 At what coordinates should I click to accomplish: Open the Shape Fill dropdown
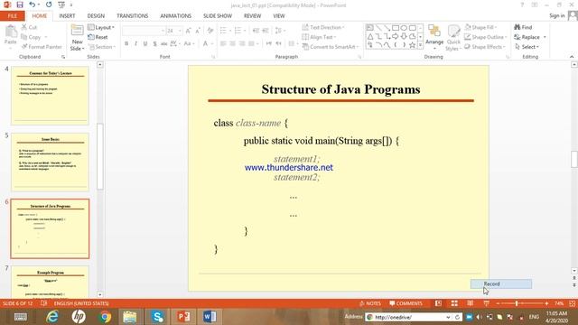click(x=480, y=27)
